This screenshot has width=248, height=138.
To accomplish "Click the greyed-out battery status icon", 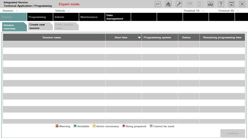I will point(200,4).
